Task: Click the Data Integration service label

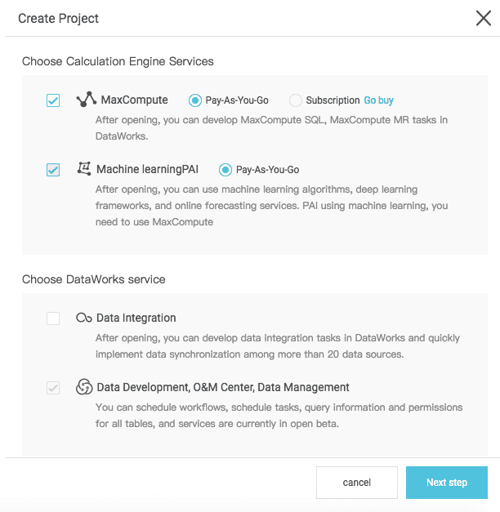Action: (136, 318)
